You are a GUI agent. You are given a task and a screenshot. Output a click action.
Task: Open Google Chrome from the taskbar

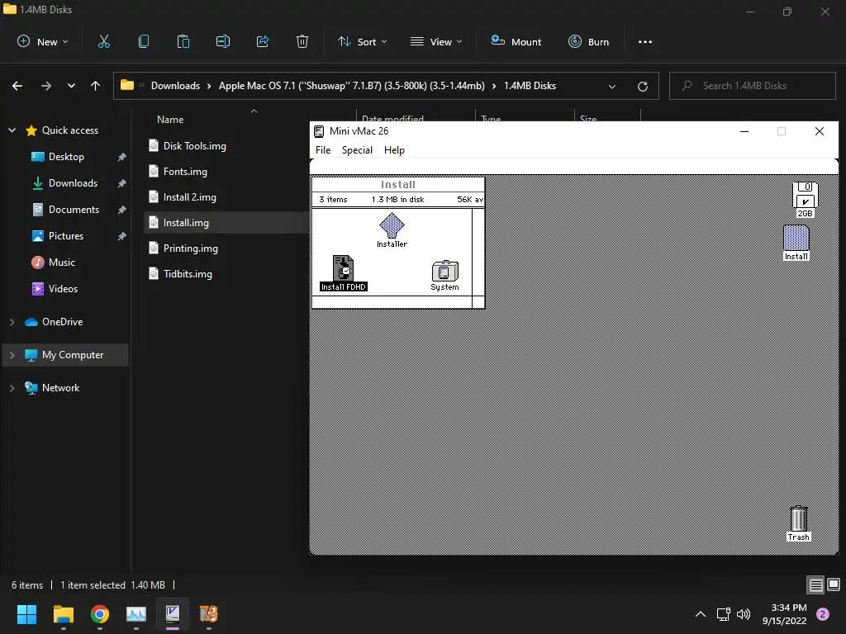[99, 614]
